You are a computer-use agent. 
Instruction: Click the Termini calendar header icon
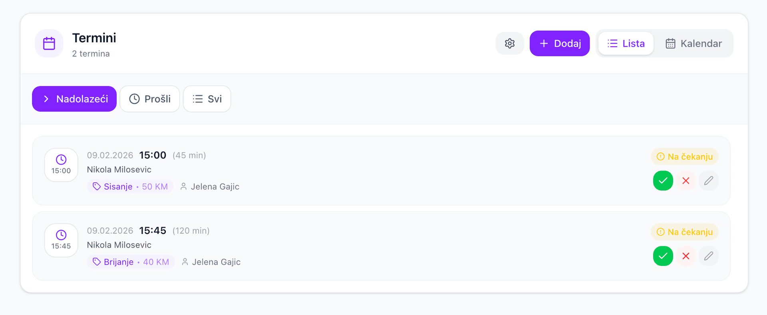(49, 44)
